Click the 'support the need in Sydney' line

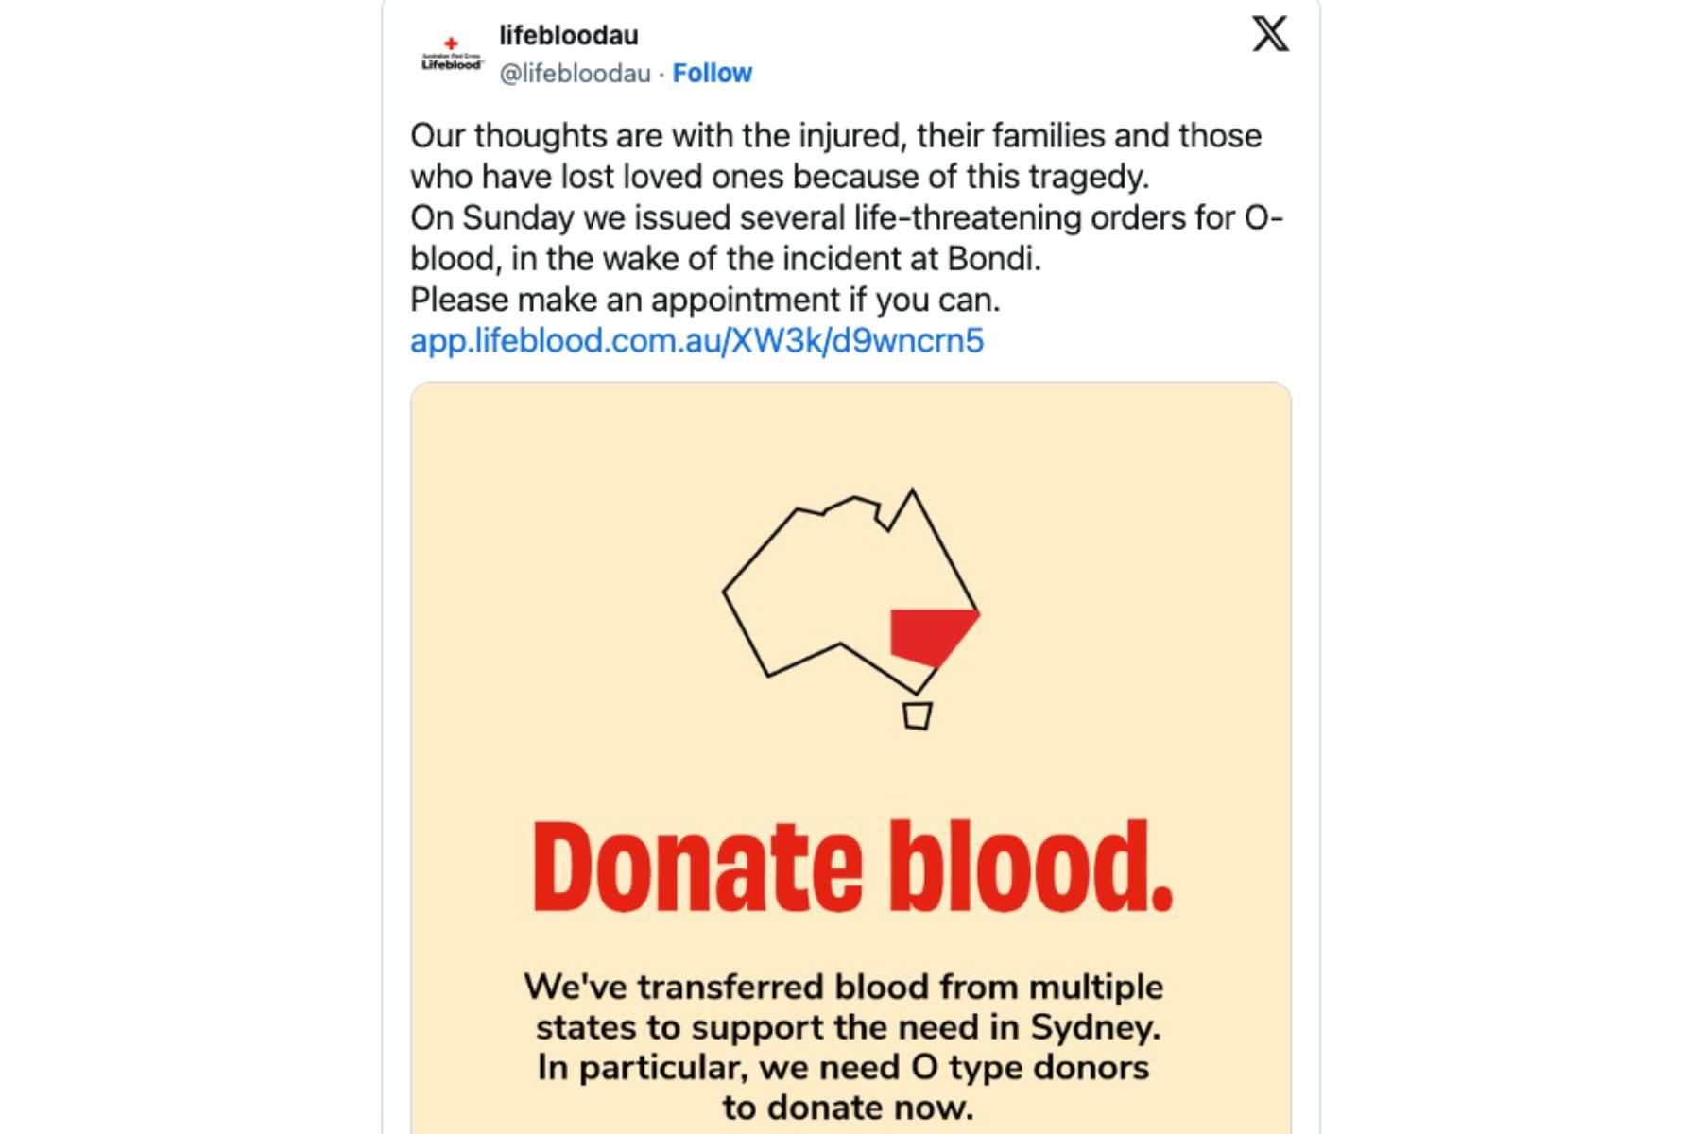pos(848,1027)
